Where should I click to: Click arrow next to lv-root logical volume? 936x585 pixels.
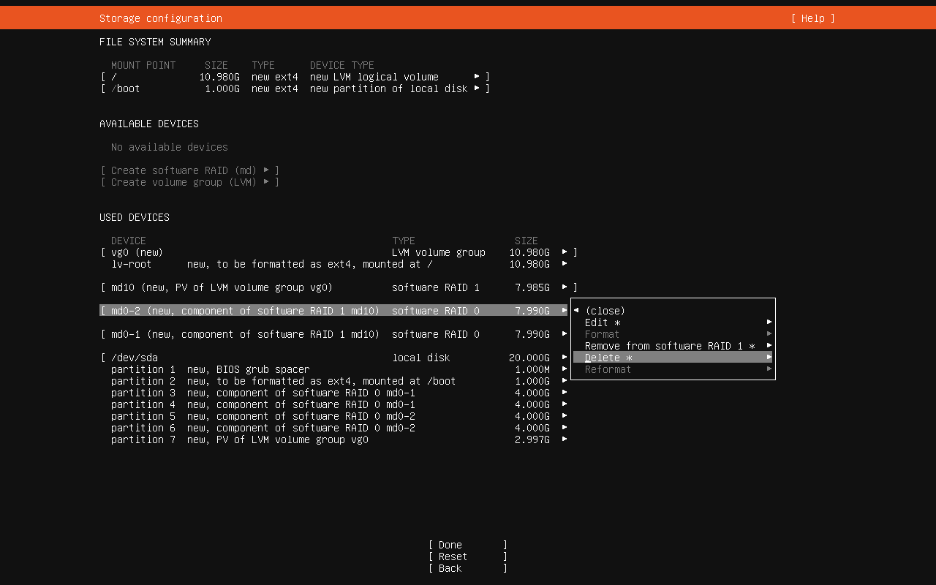(x=565, y=264)
